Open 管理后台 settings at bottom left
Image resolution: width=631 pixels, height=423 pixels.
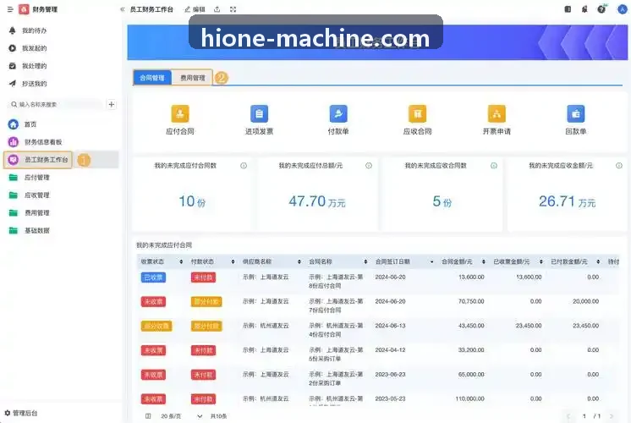tap(21, 413)
